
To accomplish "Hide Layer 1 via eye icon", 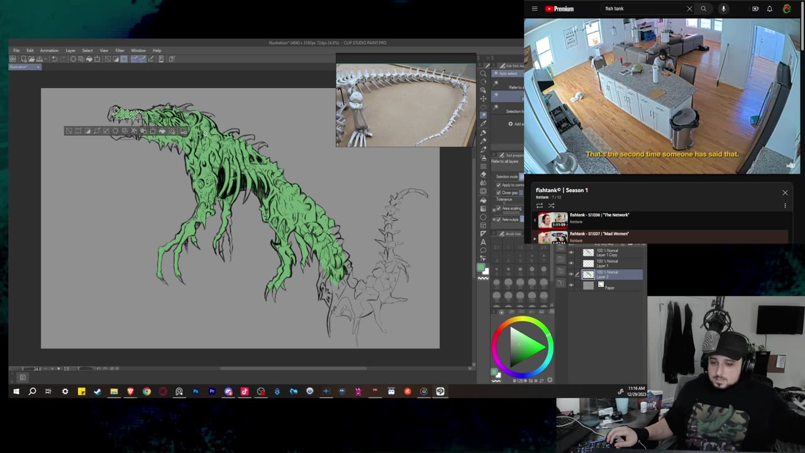I will coord(571,264).
